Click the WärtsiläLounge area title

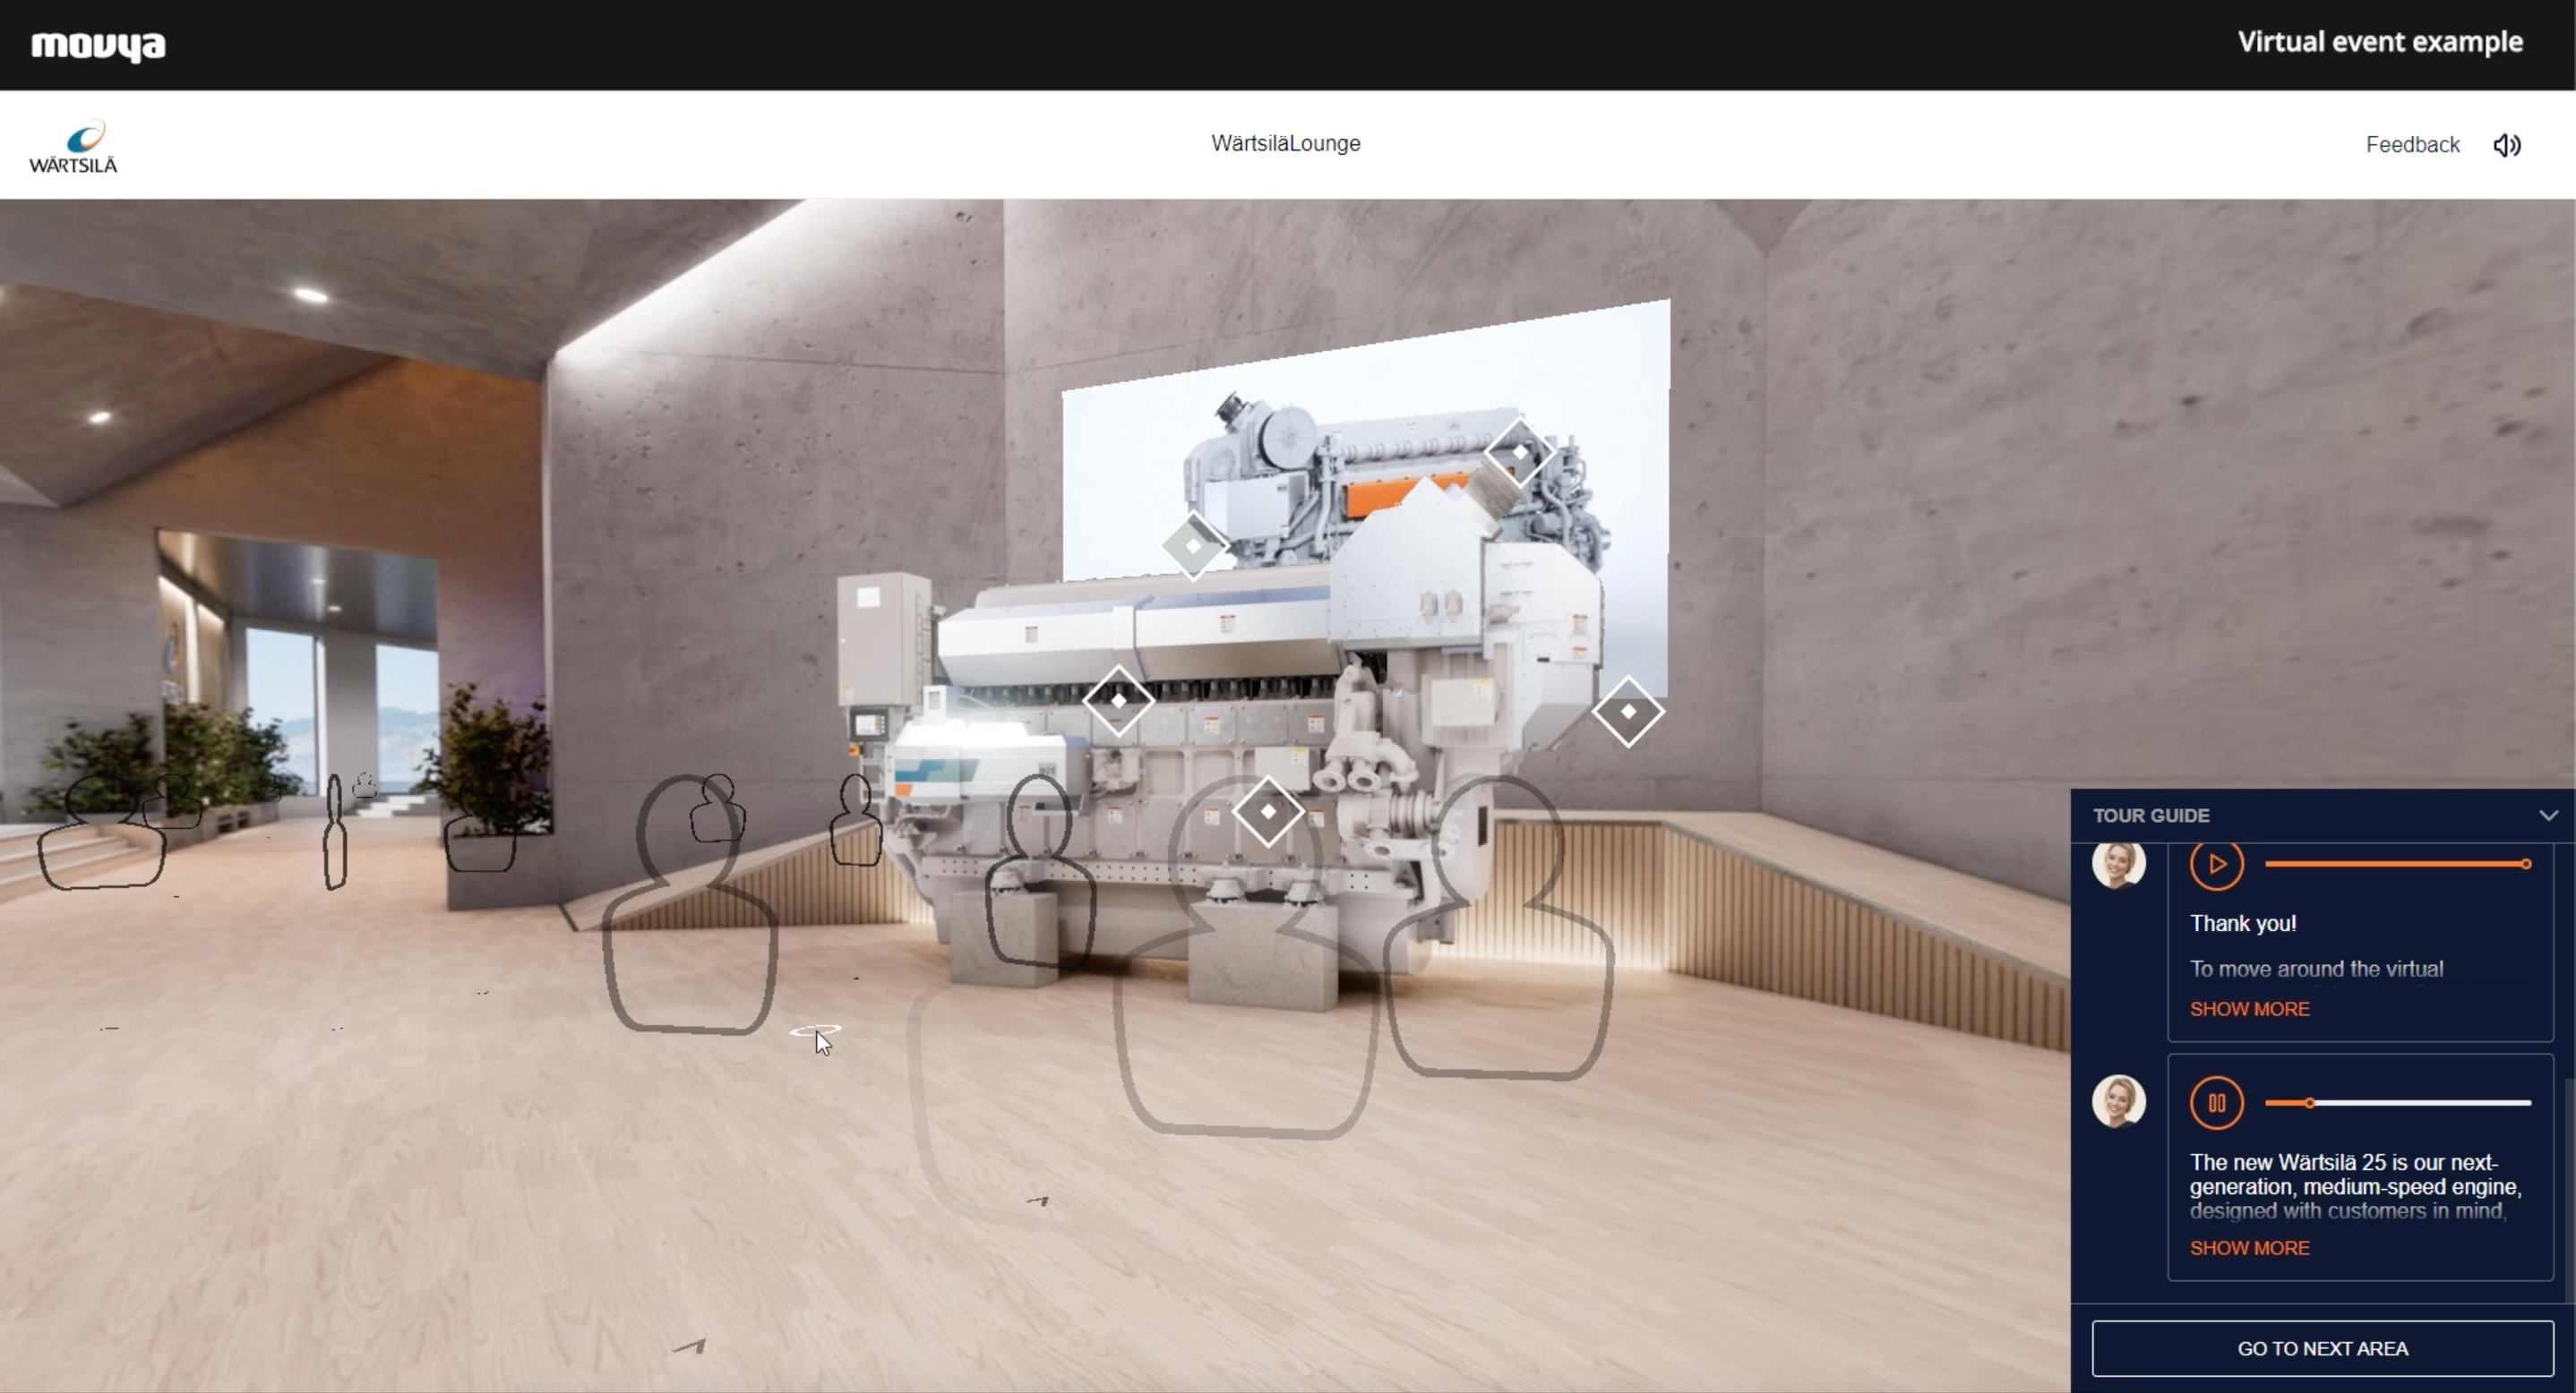pyautogui.click(x=1285, y=144)
